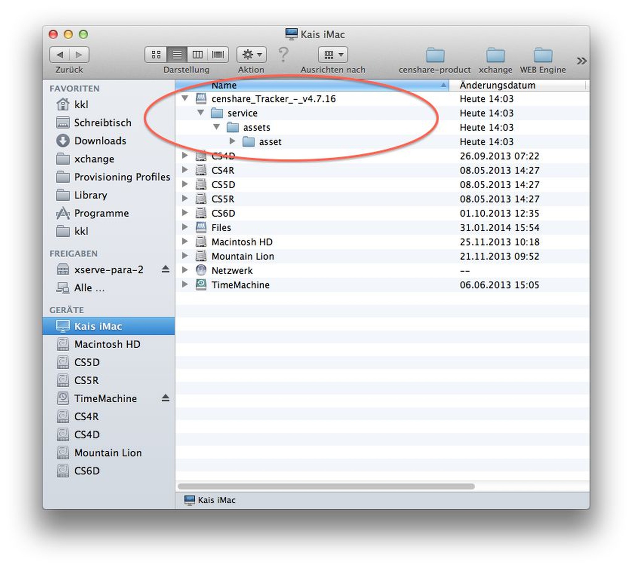633x569 pixels.
Task: Click the question mark toolbar icon
Action: 283,55
